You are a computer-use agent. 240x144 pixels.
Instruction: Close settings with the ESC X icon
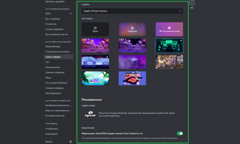[192, 3]
